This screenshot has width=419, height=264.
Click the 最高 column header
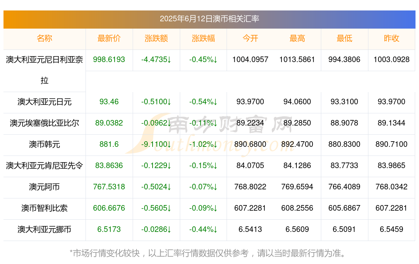pos(297,38)
